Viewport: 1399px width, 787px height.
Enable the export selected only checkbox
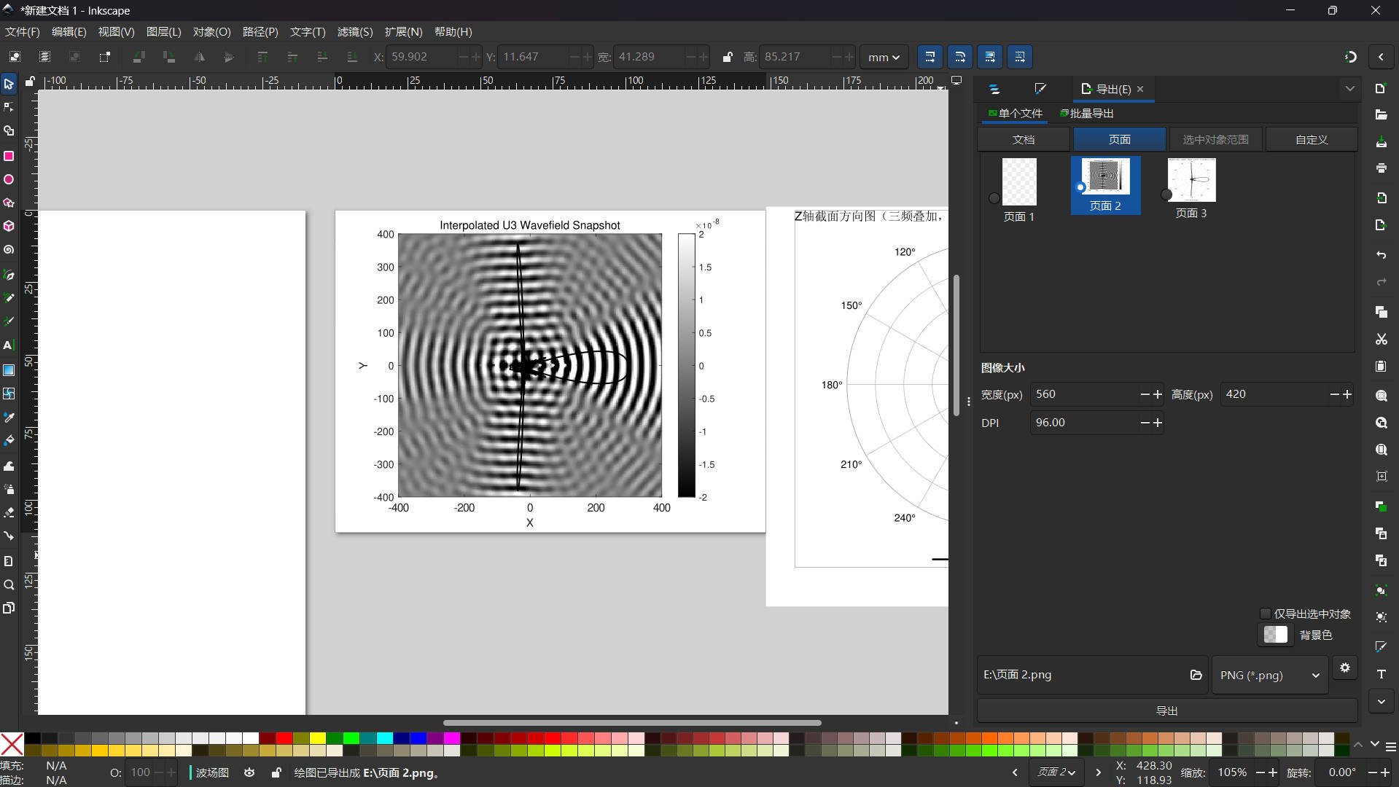[x=1266, y=614]
